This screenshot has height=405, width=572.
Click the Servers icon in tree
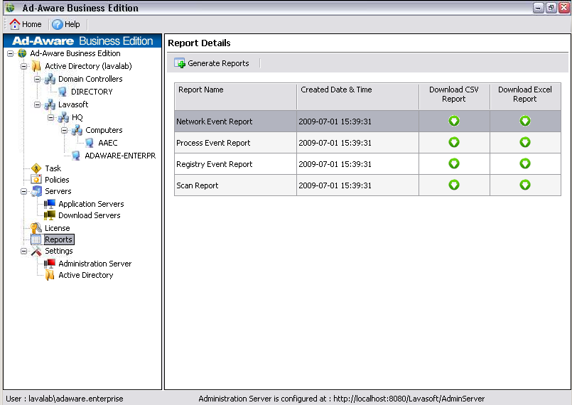[36, 191]
